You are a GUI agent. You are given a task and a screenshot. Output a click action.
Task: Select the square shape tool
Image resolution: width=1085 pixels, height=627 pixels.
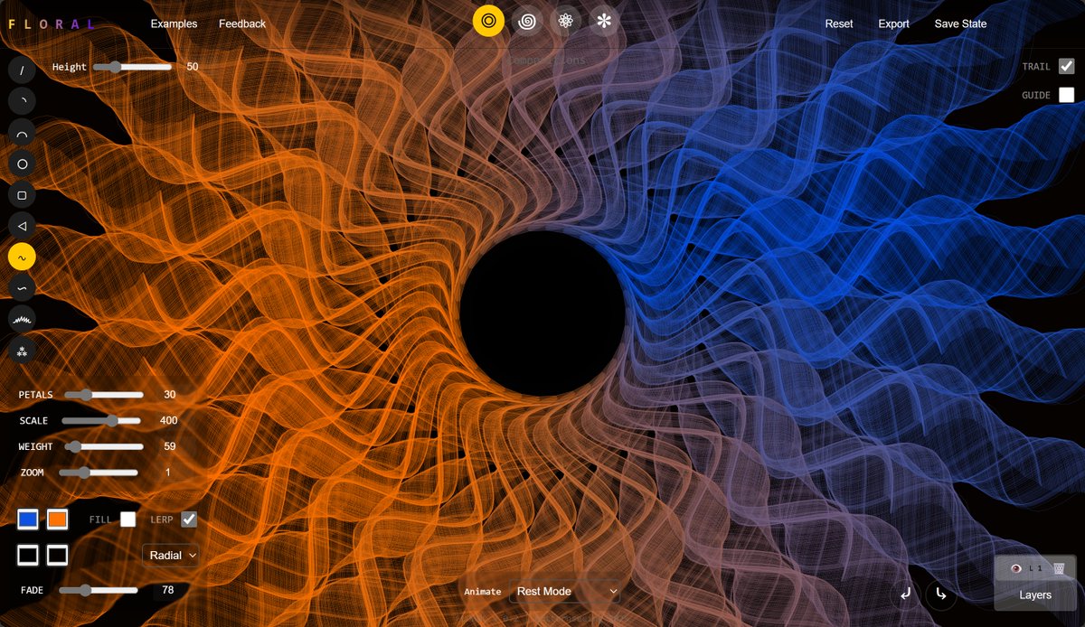tap(23, 195)
